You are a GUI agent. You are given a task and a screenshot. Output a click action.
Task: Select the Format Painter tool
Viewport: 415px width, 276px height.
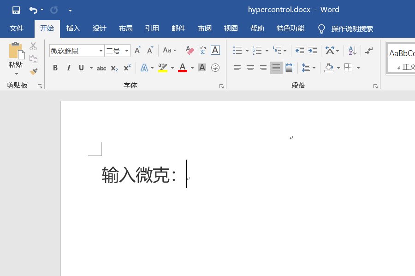33,71
